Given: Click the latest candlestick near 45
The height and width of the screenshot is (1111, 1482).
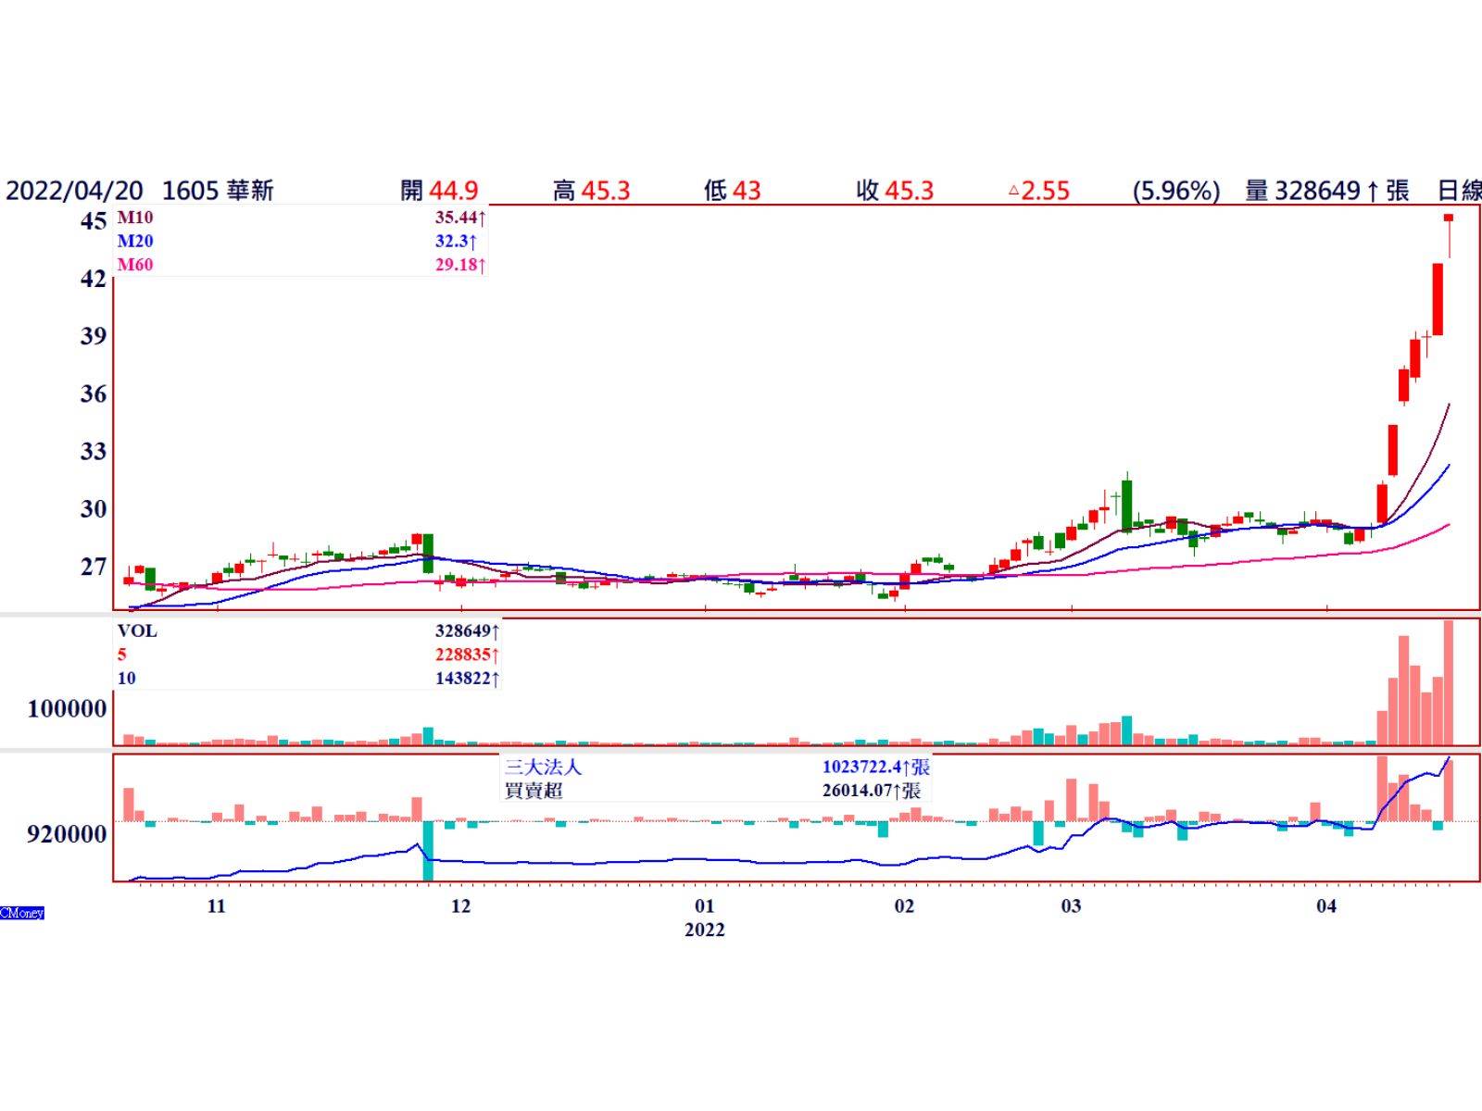Looking at the screenshot, I should [x=1449, y=218].
